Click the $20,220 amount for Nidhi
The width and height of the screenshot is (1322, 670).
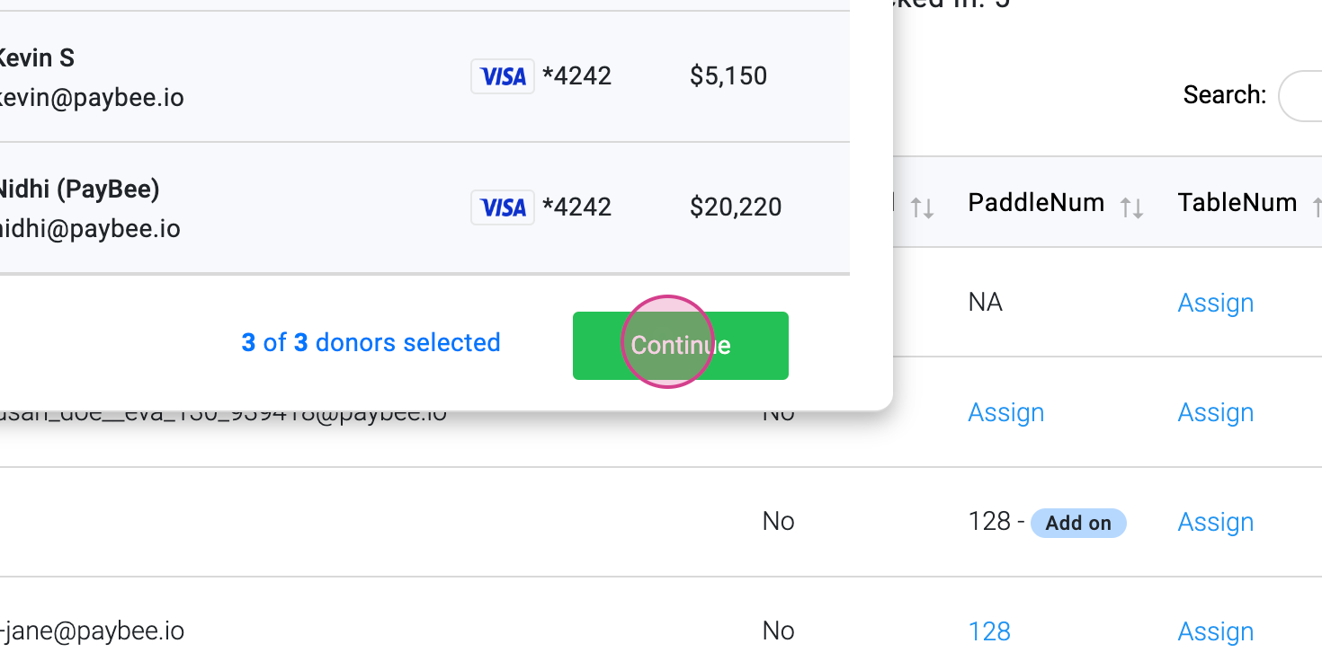coord(735,207)
